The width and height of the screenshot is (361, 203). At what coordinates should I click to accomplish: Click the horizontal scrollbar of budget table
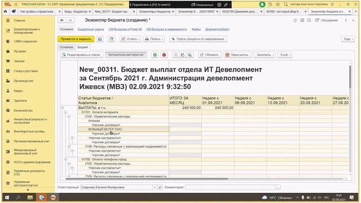click(x=147, y=179)
